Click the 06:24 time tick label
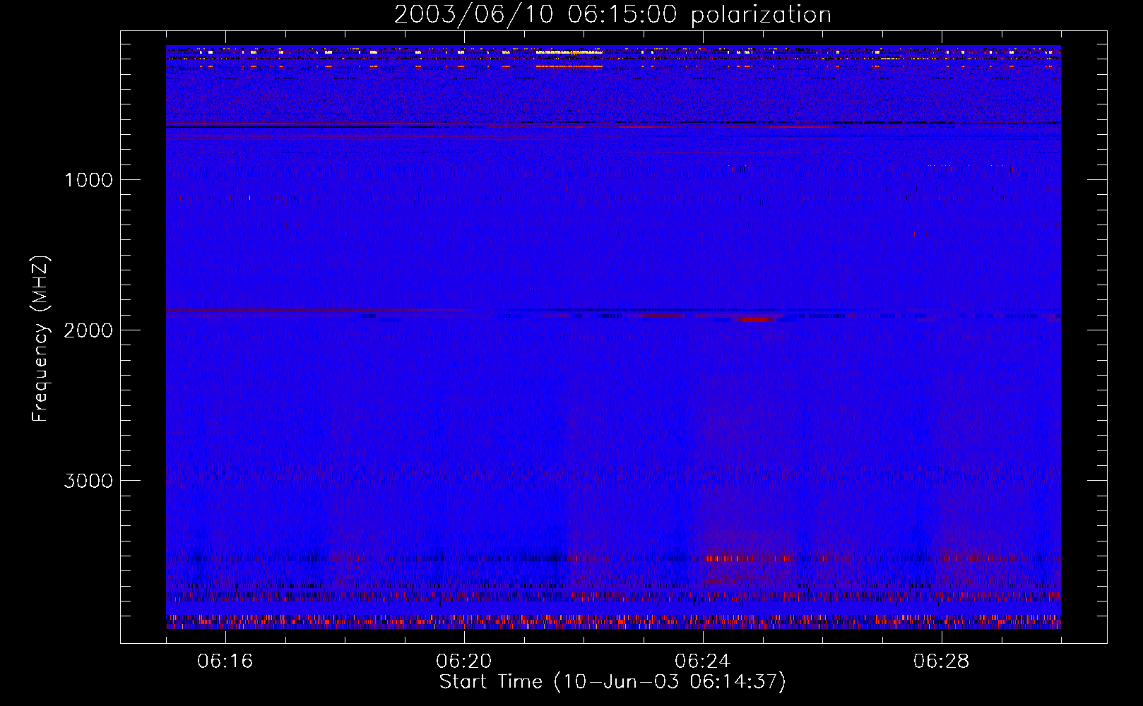 coord(703,662)
